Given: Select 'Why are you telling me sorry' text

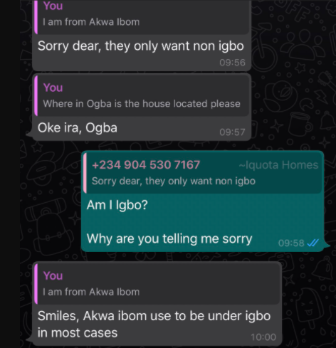Looking at the screenshot, I should pyautogui.click(x=169, y=238).
